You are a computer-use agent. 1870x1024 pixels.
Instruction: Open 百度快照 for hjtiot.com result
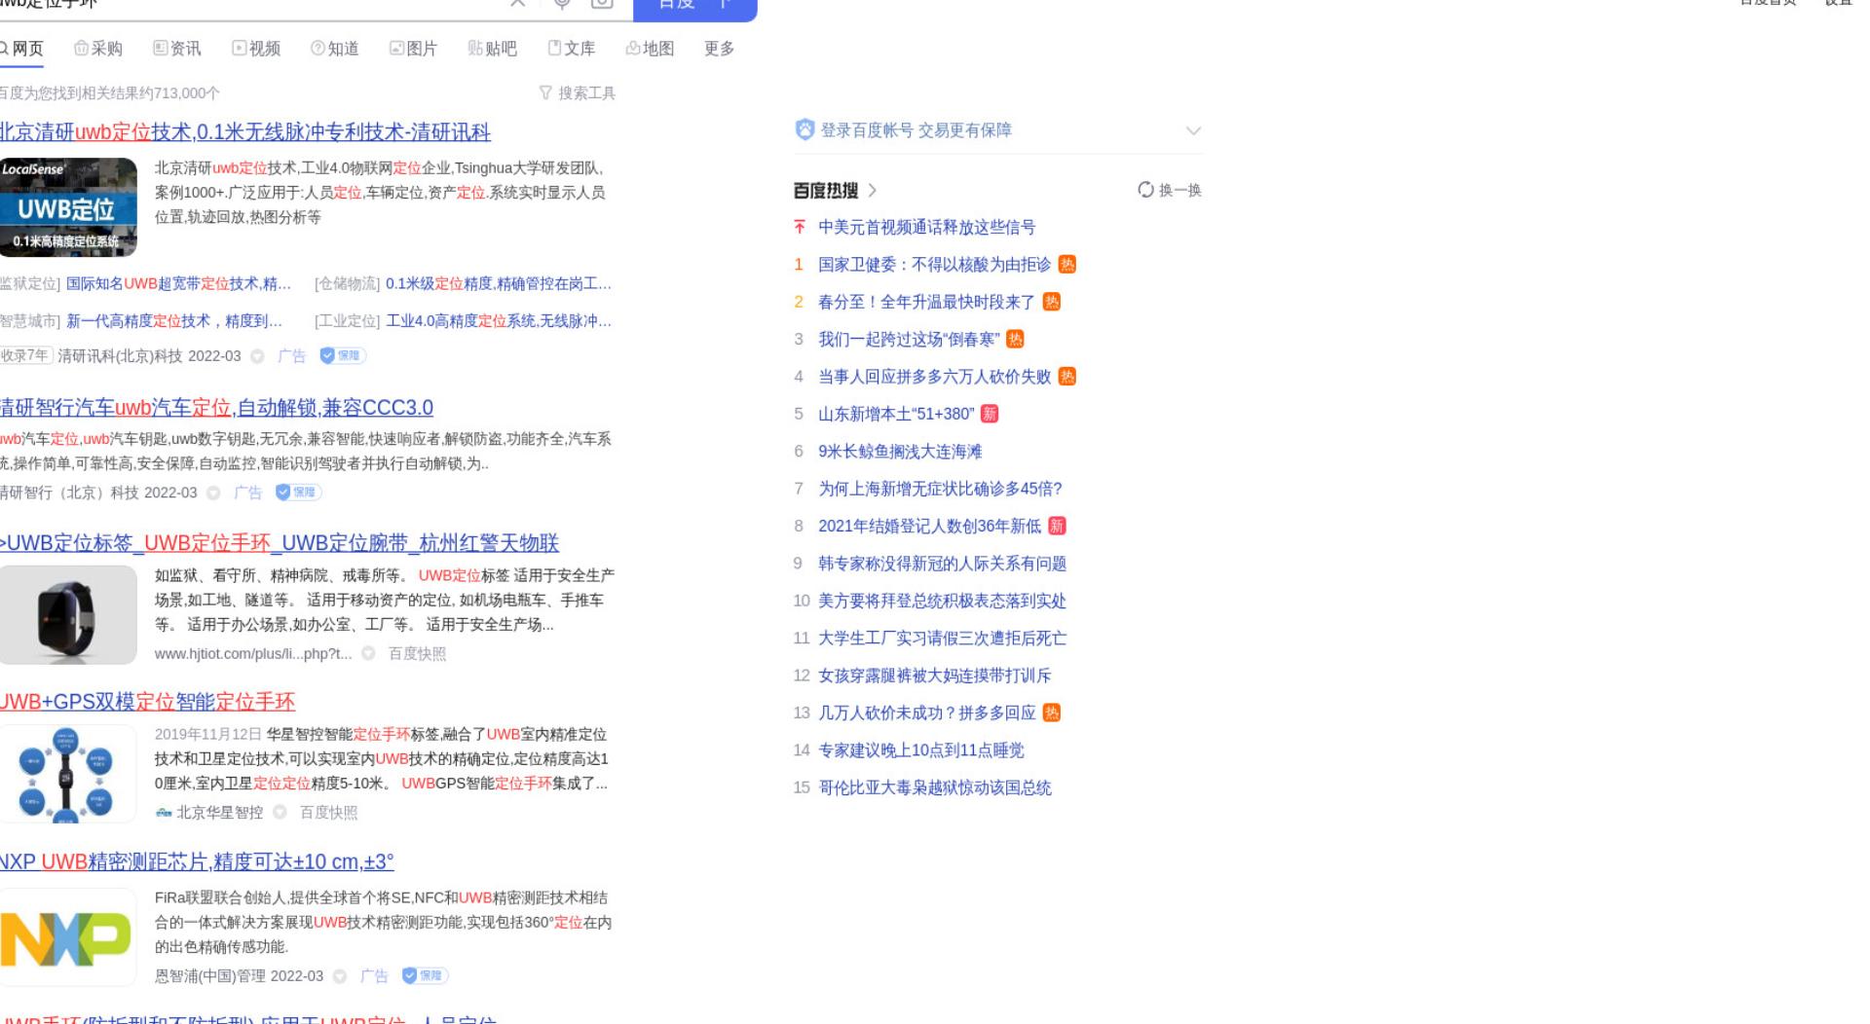pos(417,654)
